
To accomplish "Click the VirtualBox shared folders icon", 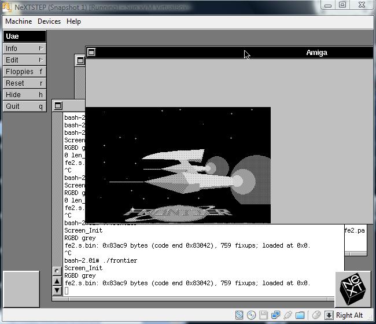I will (300, 315).
